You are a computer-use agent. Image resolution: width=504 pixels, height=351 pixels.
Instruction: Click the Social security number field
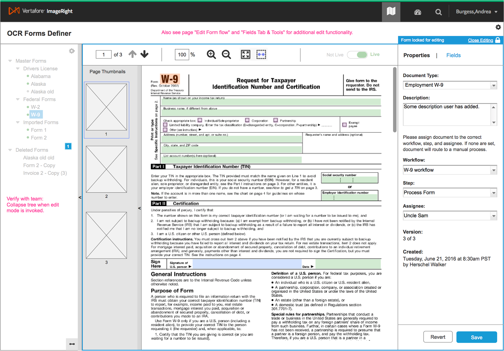350,180
